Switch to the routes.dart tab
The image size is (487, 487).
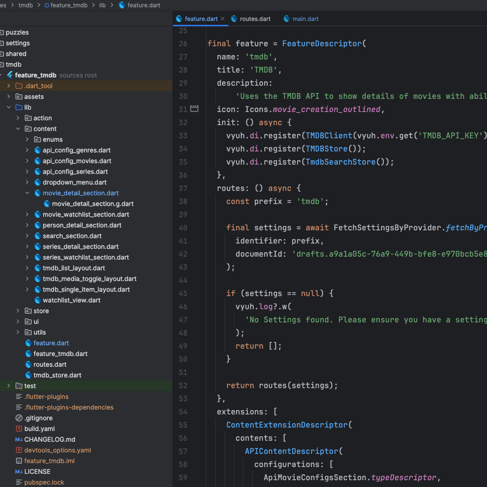255,19
